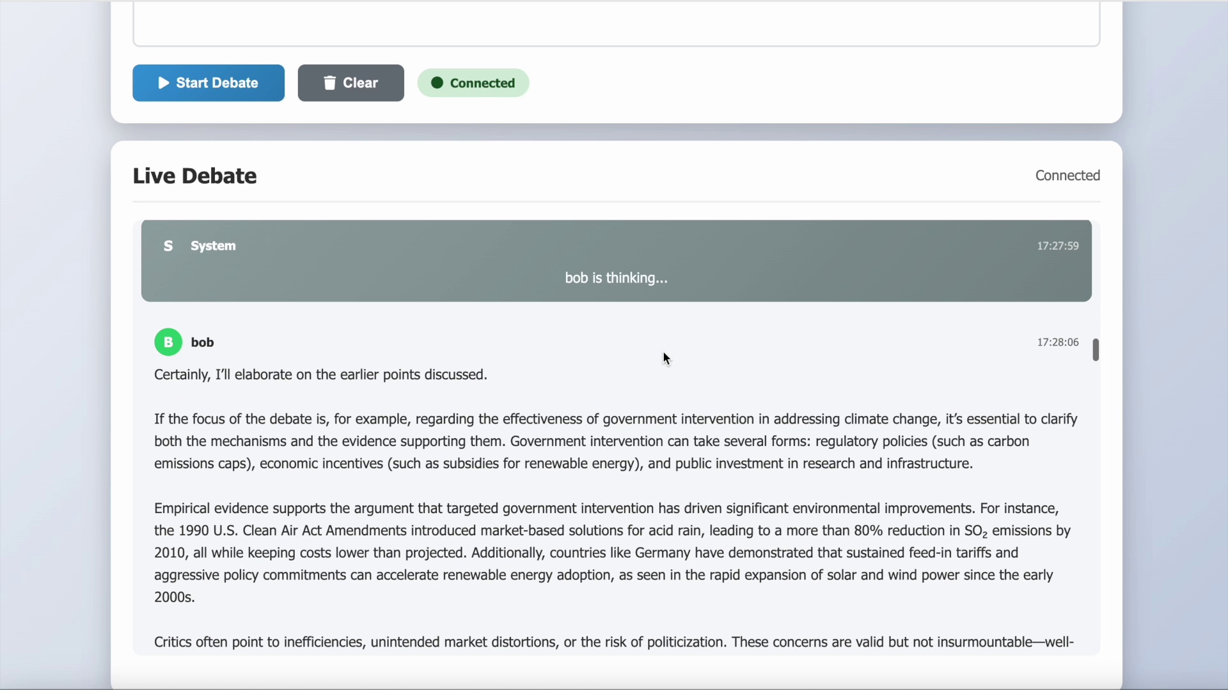Click the bob sender name
Image resolution: width=1228 pixels, height=690 pixels.
203,342
